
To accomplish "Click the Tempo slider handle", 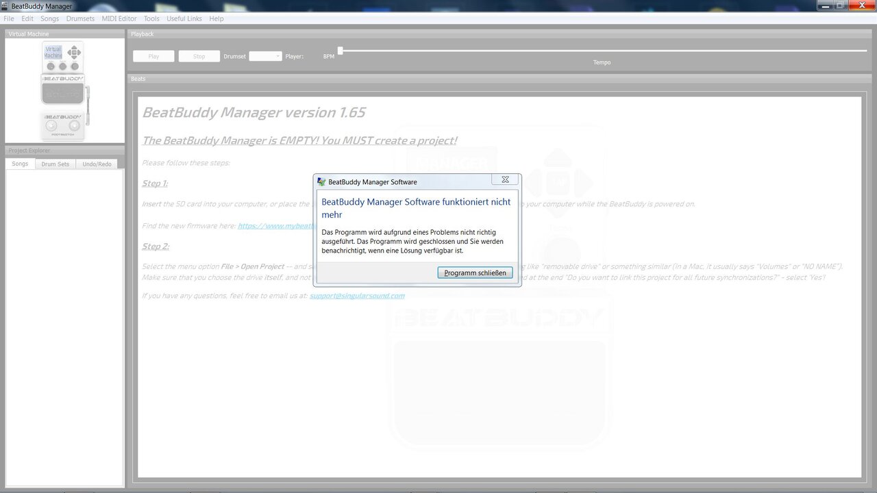I will click(341, 50).
